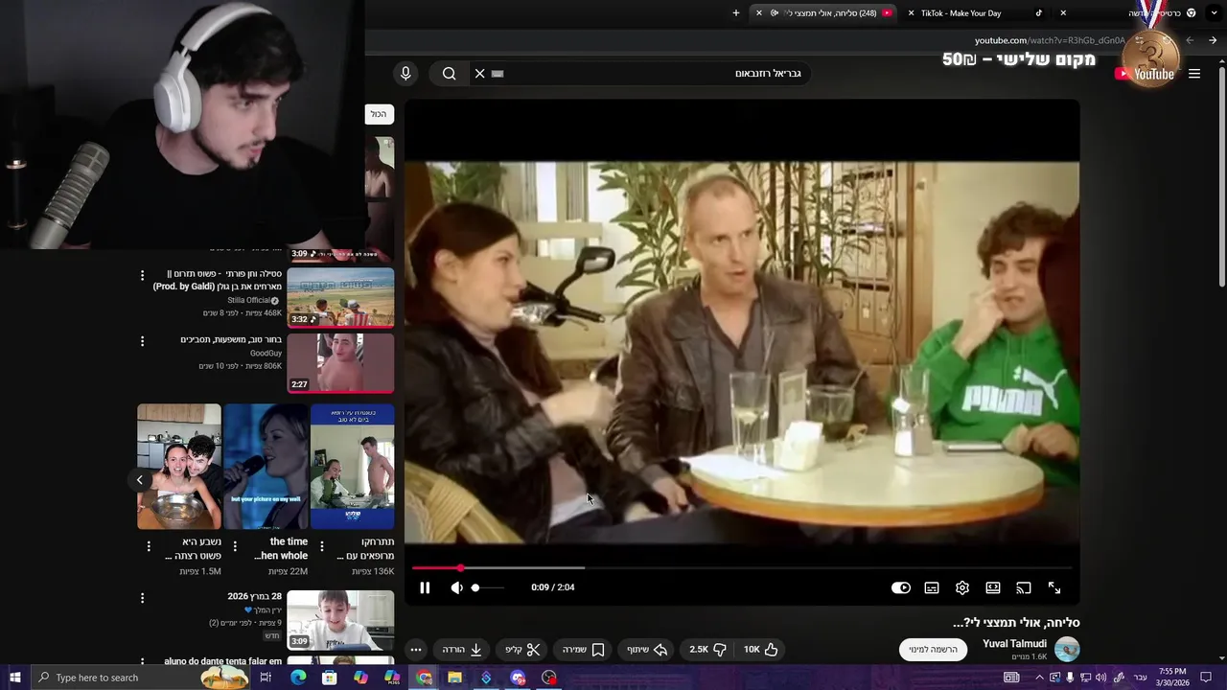Select the הכול filter chip
This screenshot has height=690, width=1227.
click(x=379, y=114)
